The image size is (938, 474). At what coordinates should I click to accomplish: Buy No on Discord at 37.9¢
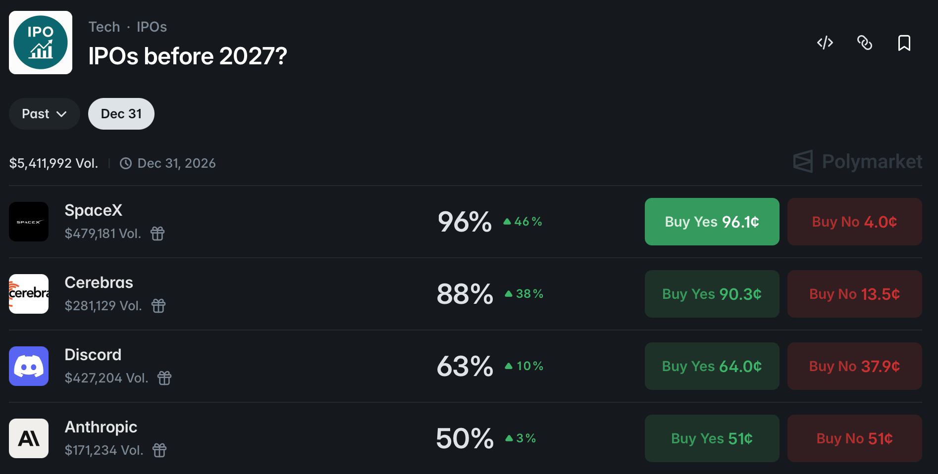click(854, 366)
